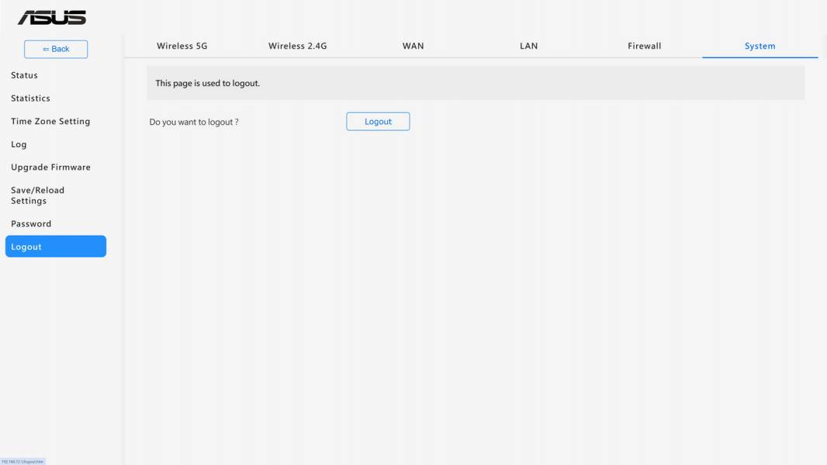827x465 pixels.
Task: Click the 'This page is used to logout' banner
Action: tap(476, 83)
